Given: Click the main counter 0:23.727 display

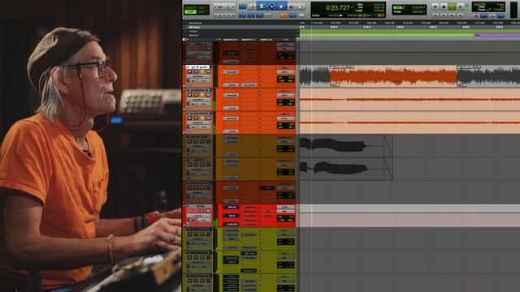Looking at the screenshot, I should pyautogui.click(x=338, y=7).
